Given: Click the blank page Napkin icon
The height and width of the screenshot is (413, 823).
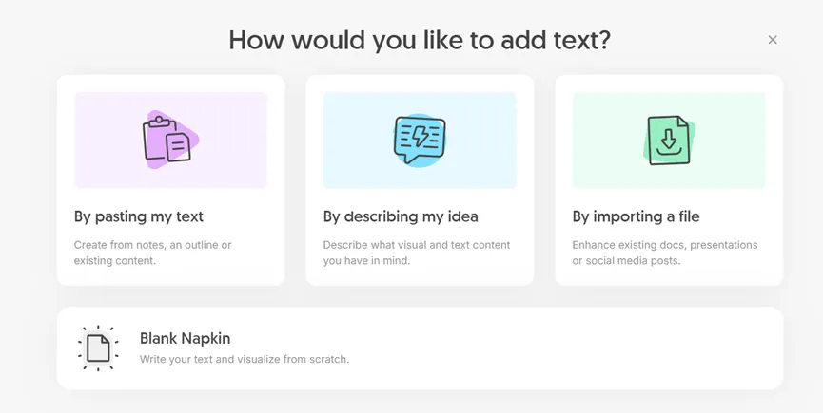Looking at the screenshot, I should click(x=98, y=347).
